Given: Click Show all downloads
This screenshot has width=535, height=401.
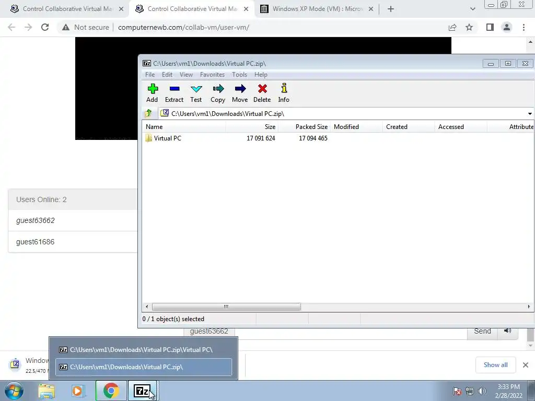Looking at the screenshot, I should [495, 365].
